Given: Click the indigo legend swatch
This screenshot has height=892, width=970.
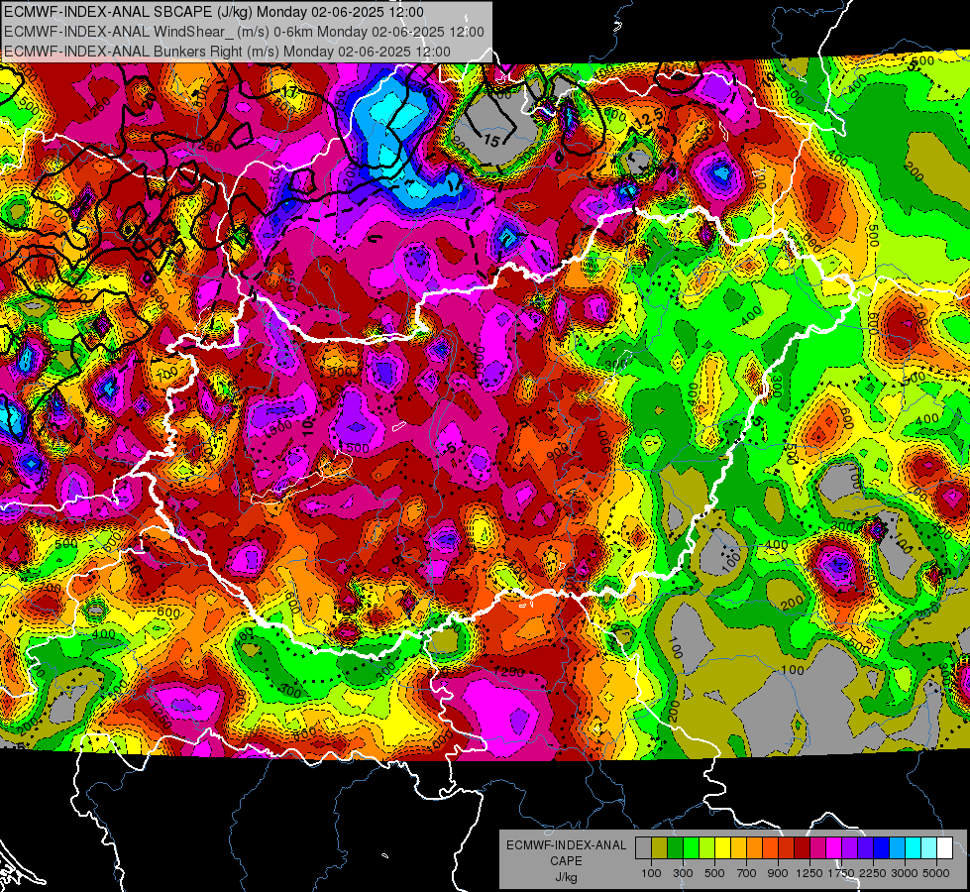Looking at the screenshot, I should 865,848.
